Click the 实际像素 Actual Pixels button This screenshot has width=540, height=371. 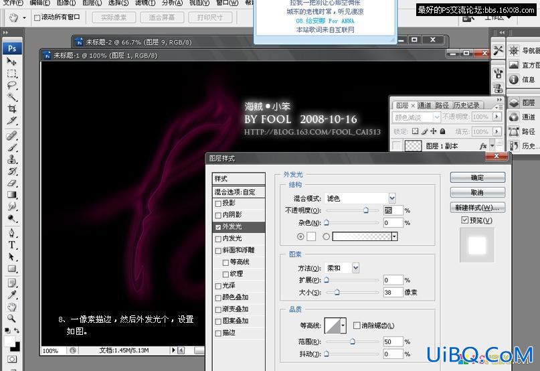[x=114, y=17]
